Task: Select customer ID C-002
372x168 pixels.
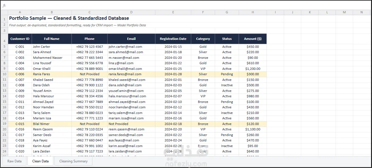Action: point(20,52)
